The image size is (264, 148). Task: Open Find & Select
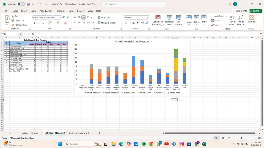pyautogui.click(x=240, y=20)
